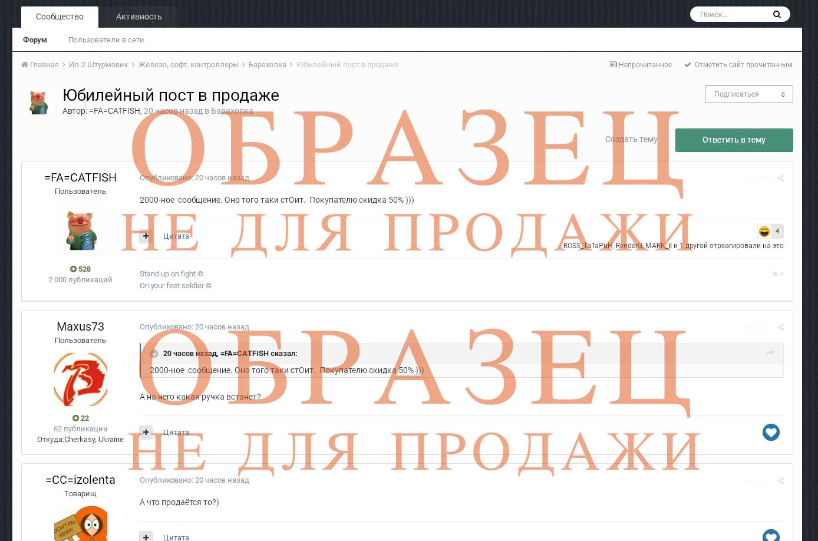This screenshot has width=818, height=541.
Task: Click the Создать тему link
Action: [631, 139]
